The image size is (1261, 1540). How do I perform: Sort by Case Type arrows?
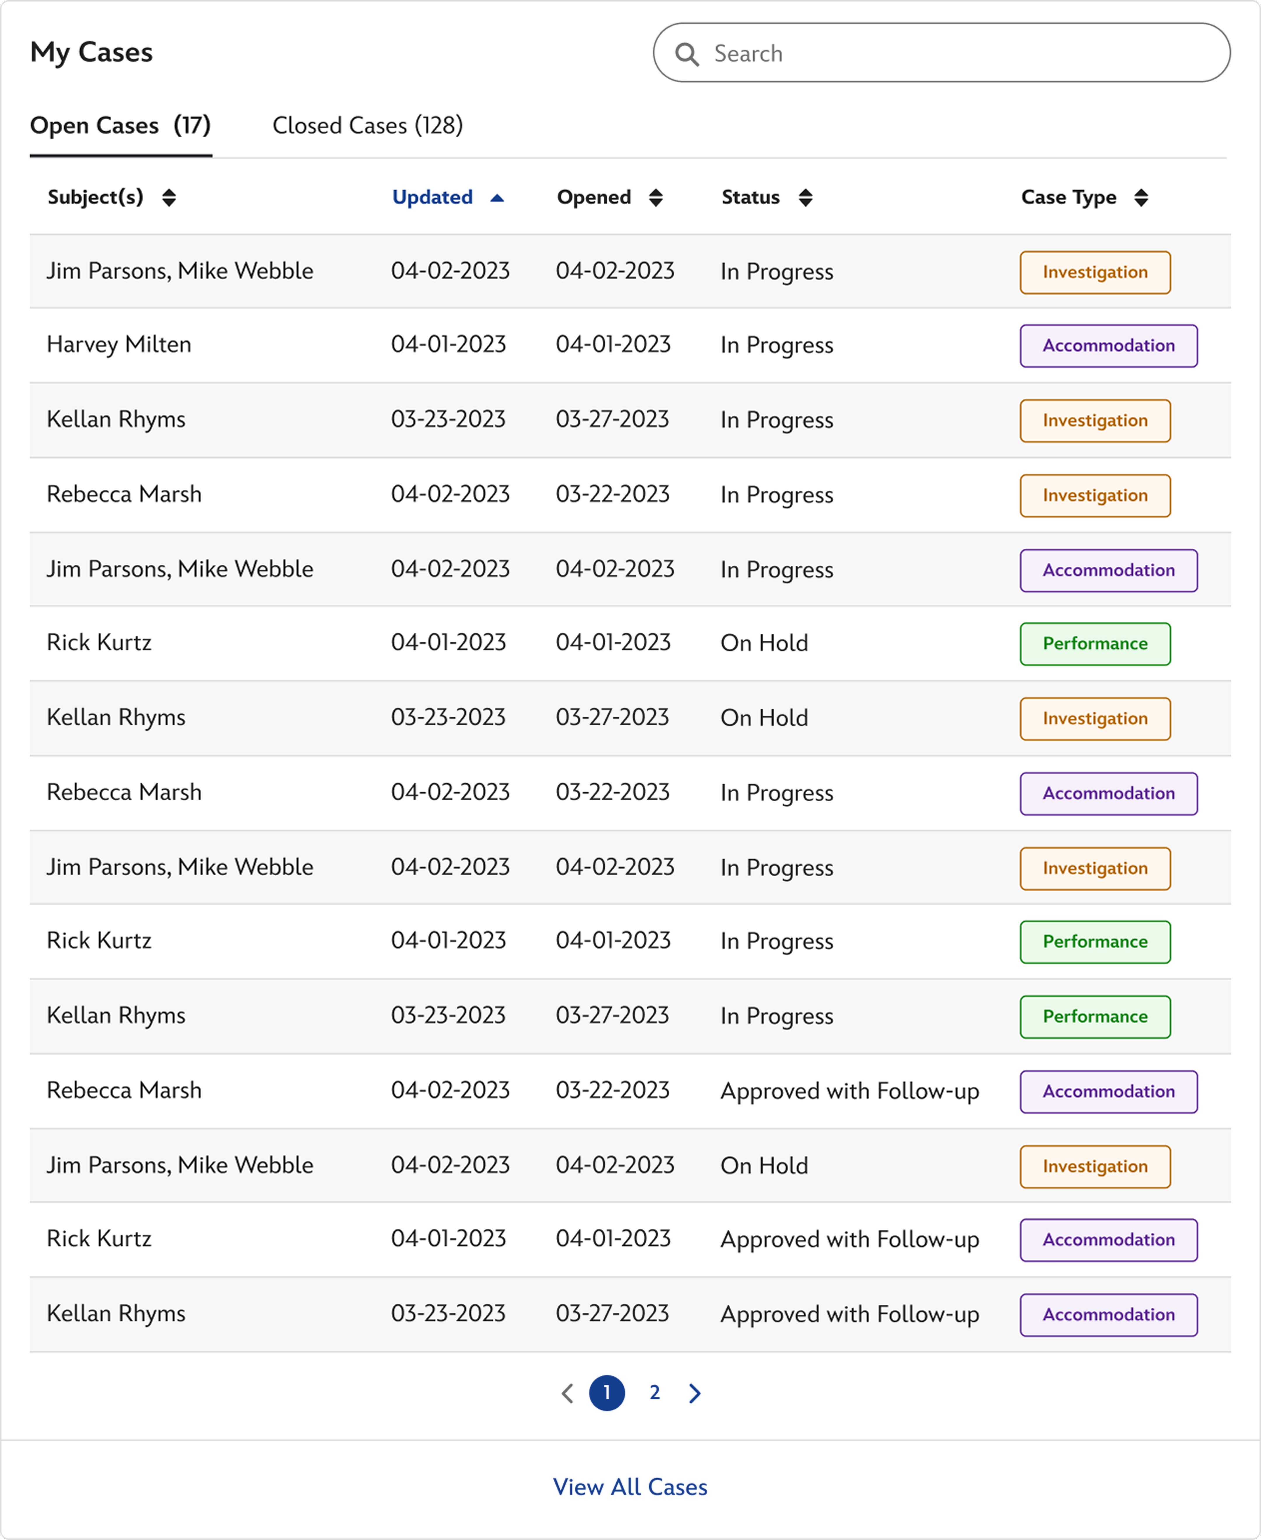(x=1140, y=198)
